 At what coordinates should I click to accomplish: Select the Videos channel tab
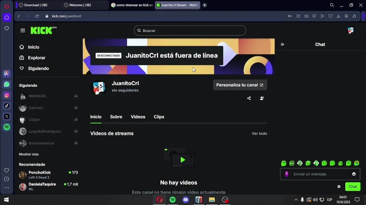[x=138, y=117]
